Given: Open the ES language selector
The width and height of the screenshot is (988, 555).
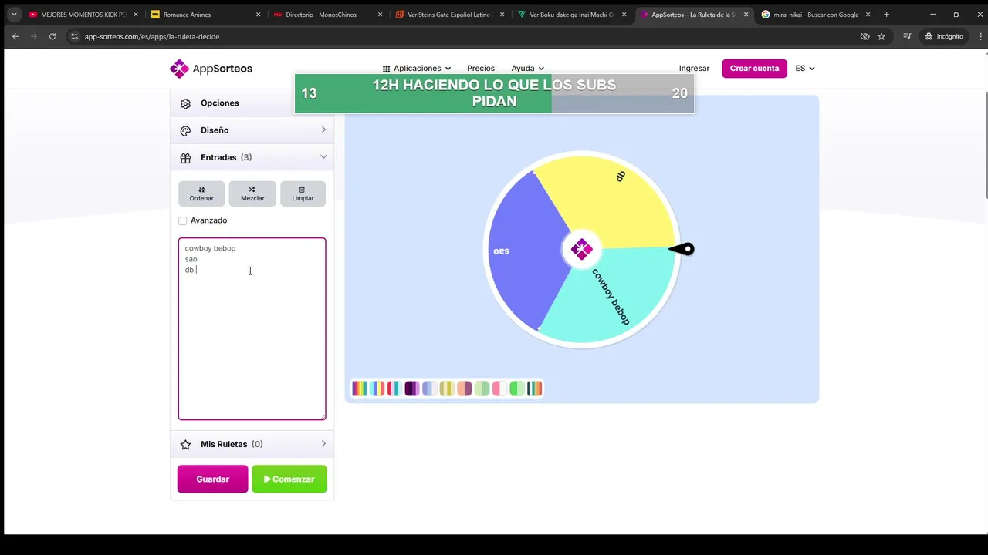Looking at the screenshot, I should 805,69.
